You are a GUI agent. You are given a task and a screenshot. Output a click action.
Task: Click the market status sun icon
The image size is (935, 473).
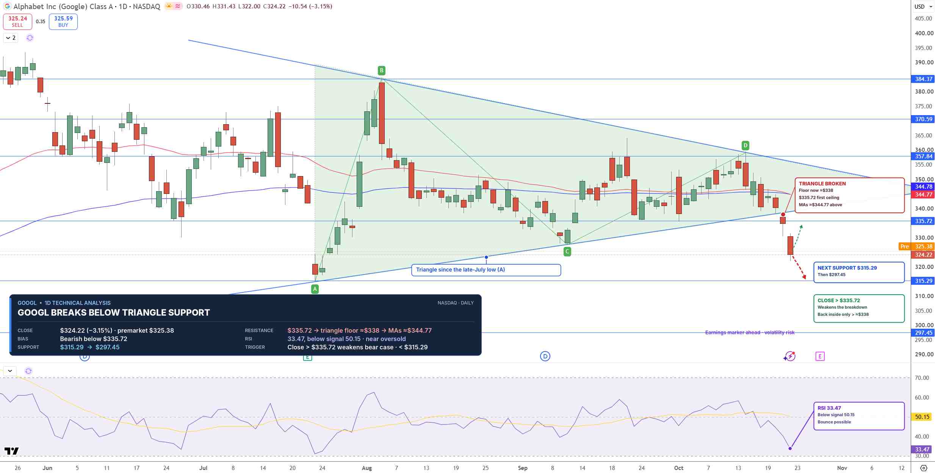pos(169,6)
